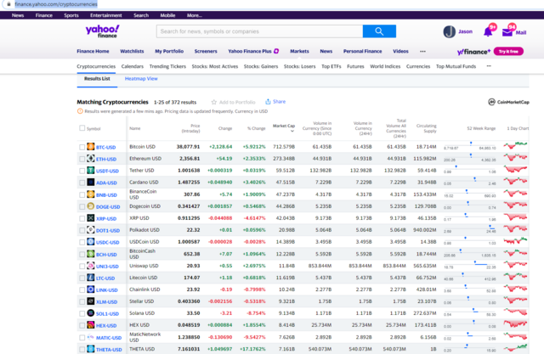Click the Yahoo Finance logo

[x=102, y=31]
